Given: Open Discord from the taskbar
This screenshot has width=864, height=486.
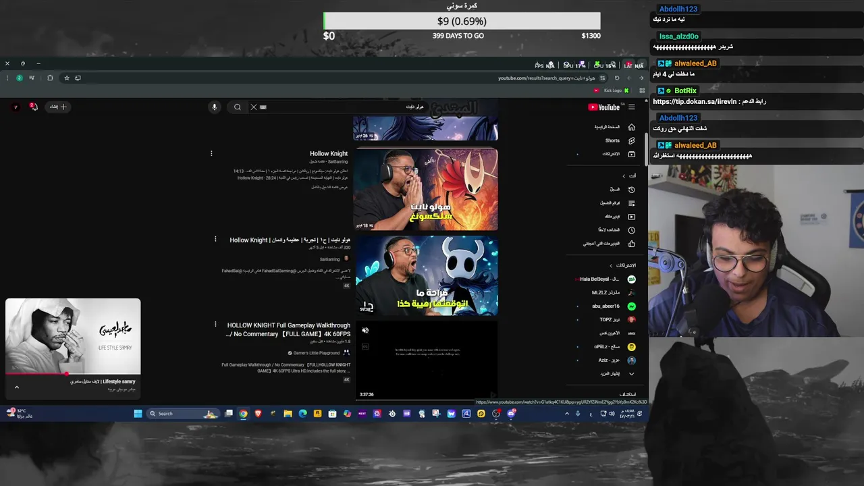Looking at the screenshot, I should (511, 414).
